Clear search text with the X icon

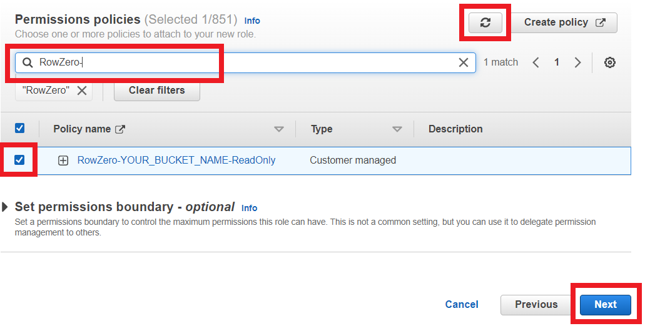464,62
